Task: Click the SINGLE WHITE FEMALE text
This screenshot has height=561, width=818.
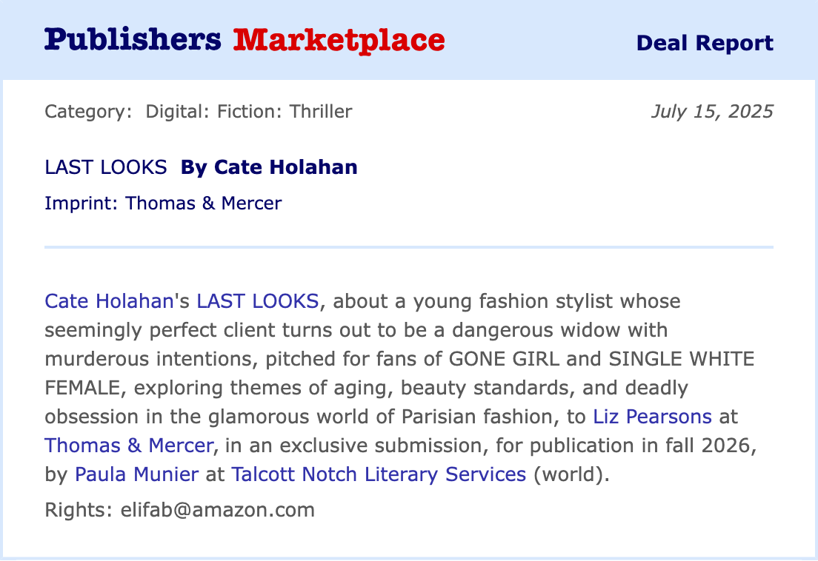Action: [x=682, y=359]
